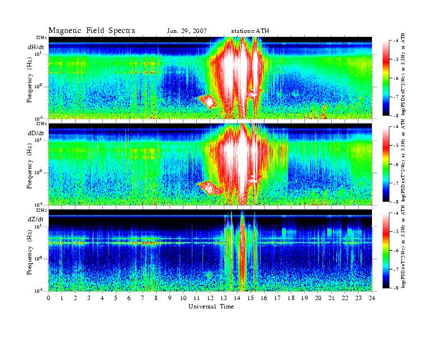Click the "-6" label on dZ/dt color bar
The width and height of the screenshot is (443, 342).
[x=395, y=250]
